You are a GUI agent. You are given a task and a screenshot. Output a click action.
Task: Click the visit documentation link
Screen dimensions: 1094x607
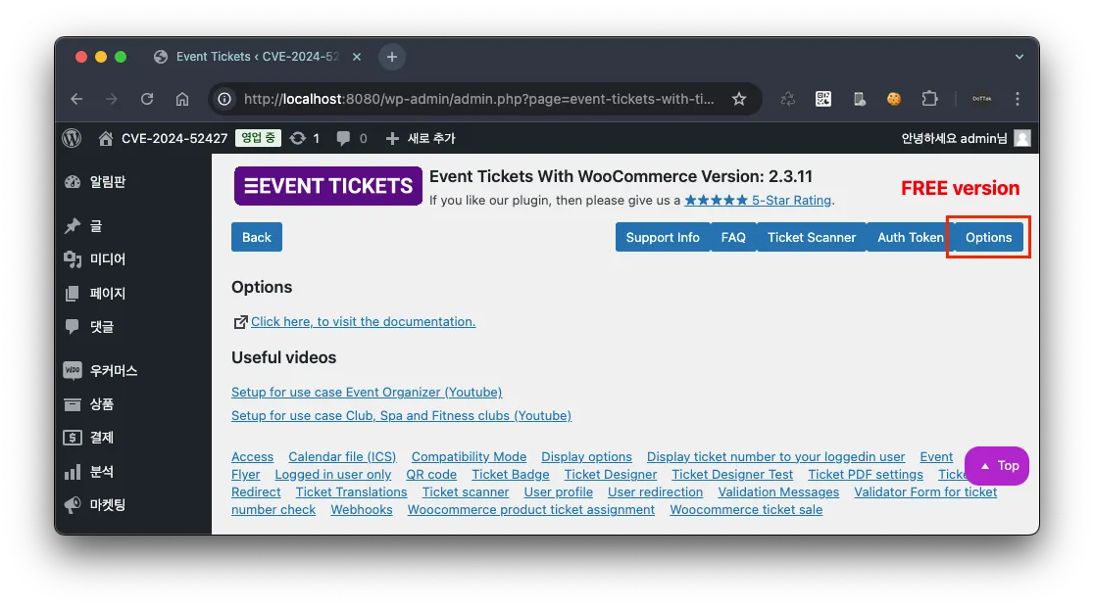pos(363,321)
